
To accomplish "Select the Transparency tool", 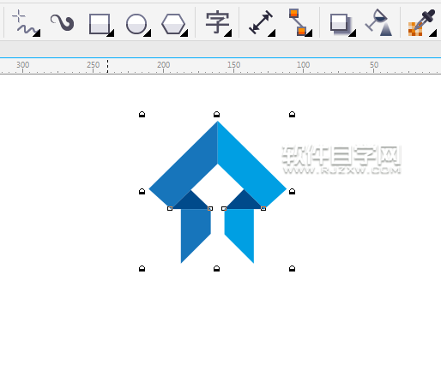I will 378,23.
